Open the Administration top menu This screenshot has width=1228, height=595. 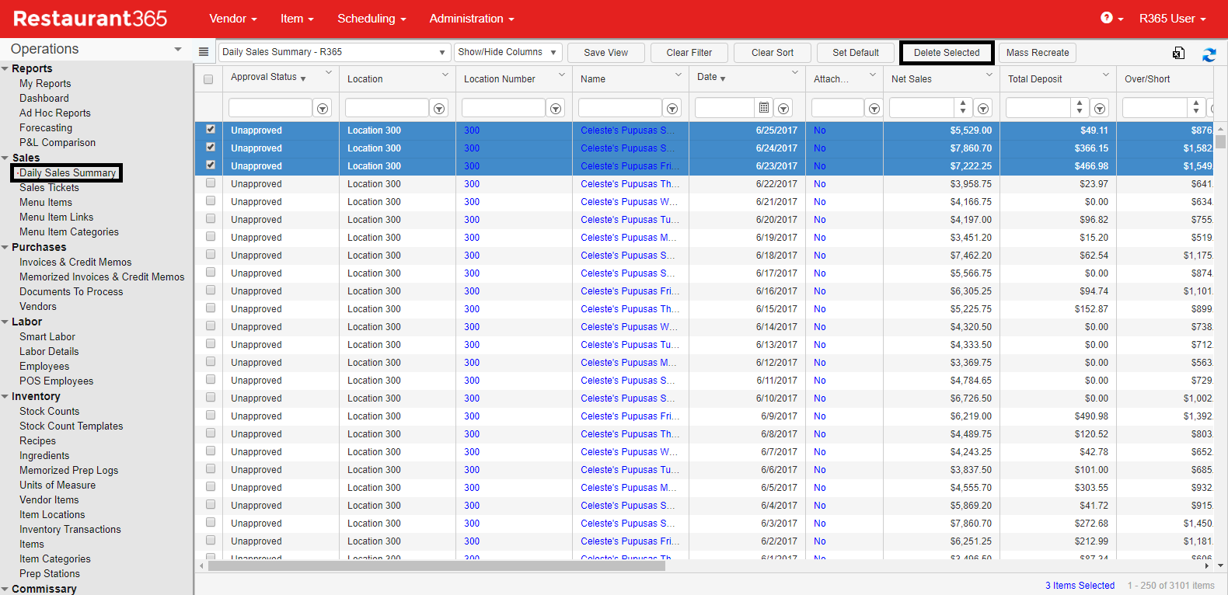coord(472,19)
